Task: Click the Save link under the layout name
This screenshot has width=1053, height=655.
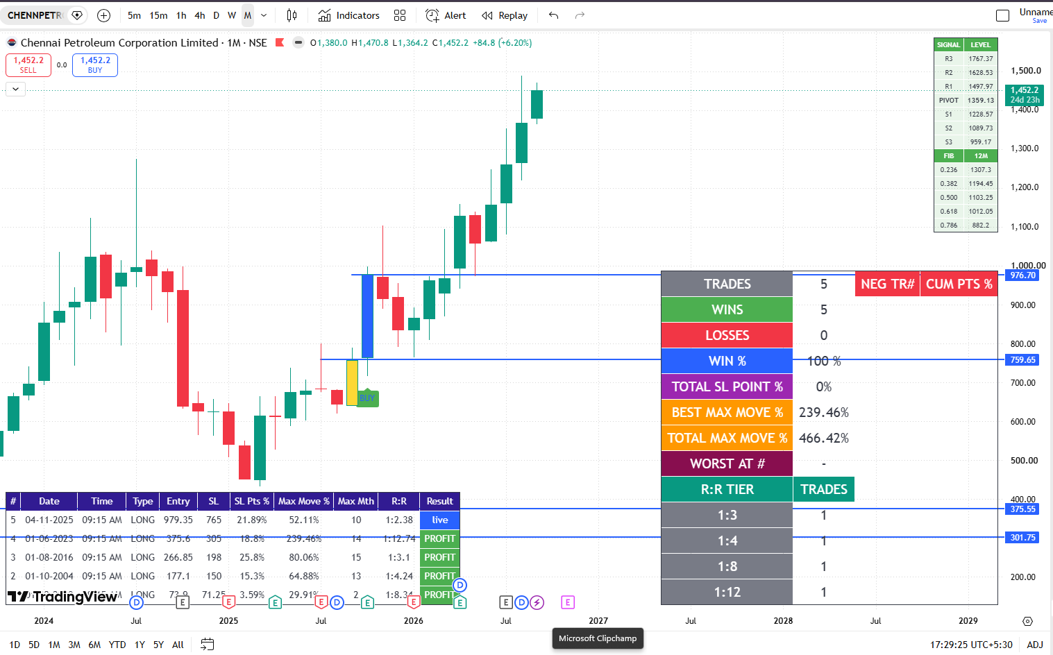Action: pyautogui.click(x=1039, y=21)
